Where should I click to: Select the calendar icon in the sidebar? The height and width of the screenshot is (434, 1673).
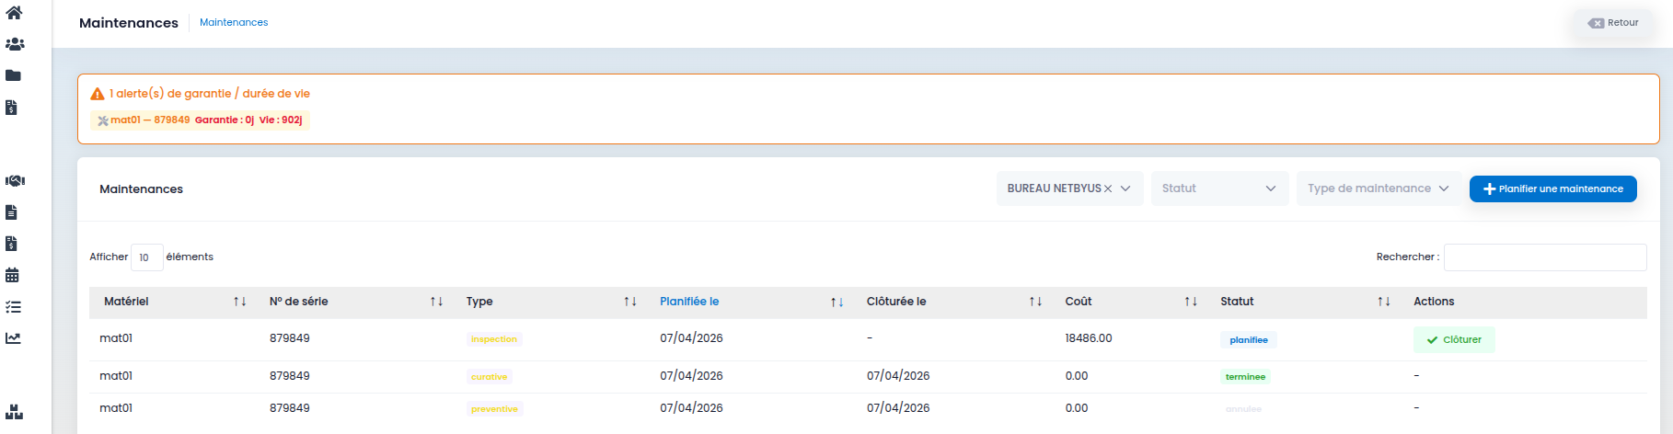click(12, 275)
